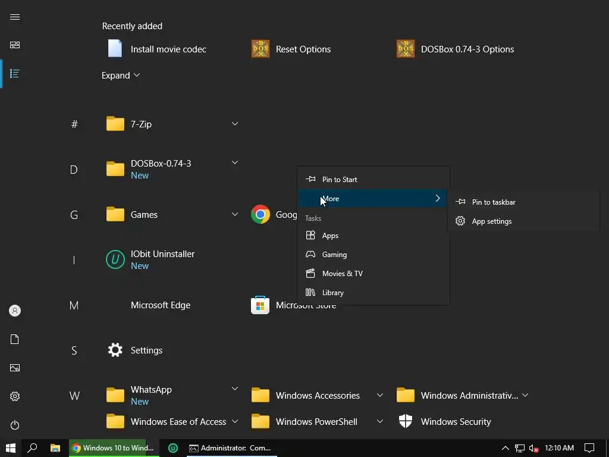
Task: Open taskbar Search magnifier
Action: tap(32, 448)
